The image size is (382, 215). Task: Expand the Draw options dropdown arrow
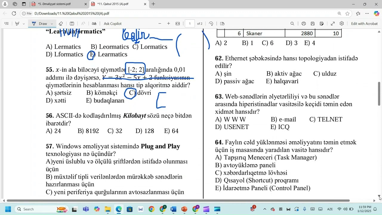[52, 24]
